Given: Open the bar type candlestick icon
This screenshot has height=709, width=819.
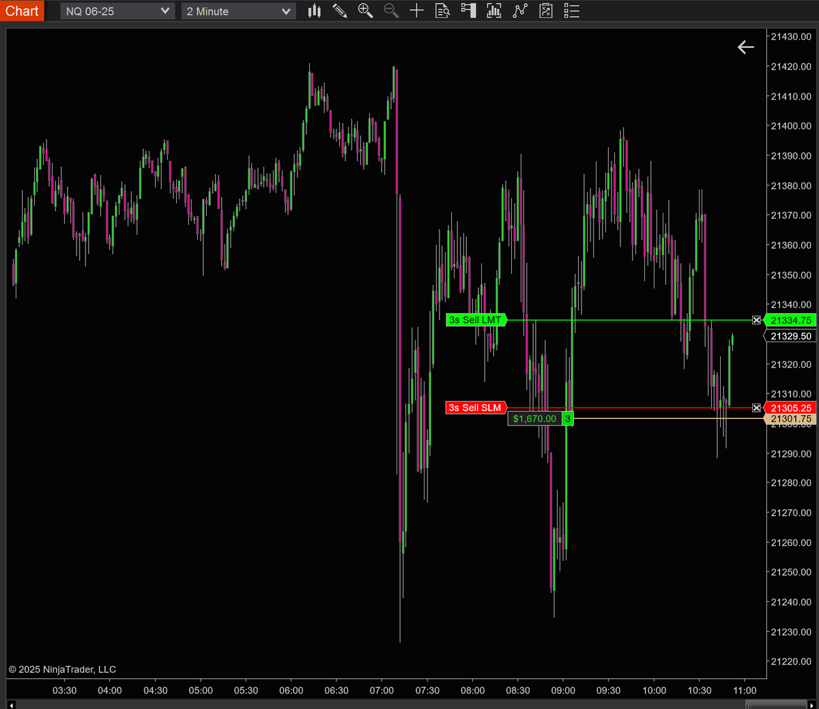Looking at the screenshot, I should point(314,11).
